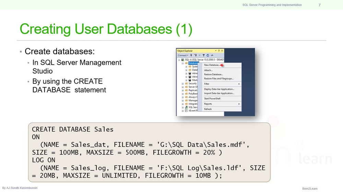Expand the XEvent Profiler node

click(x=183, y=111)
